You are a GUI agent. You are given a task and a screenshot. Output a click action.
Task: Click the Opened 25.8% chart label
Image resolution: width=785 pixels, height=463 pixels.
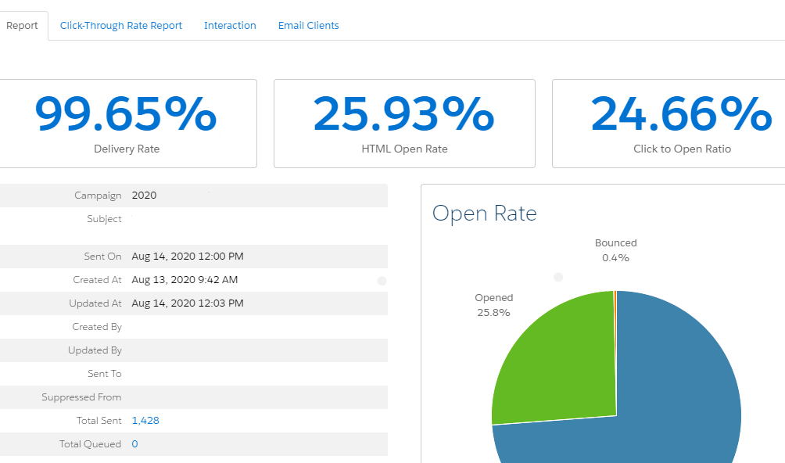pyautogui.click(x=493, y=305)
